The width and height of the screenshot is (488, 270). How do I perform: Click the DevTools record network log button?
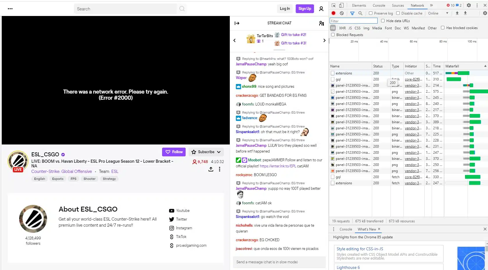coord(333,13)
